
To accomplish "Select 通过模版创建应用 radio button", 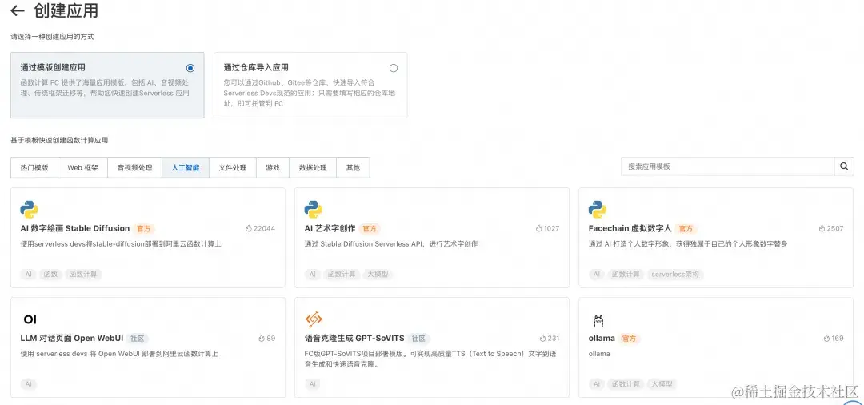I will [x=190, y=68].
